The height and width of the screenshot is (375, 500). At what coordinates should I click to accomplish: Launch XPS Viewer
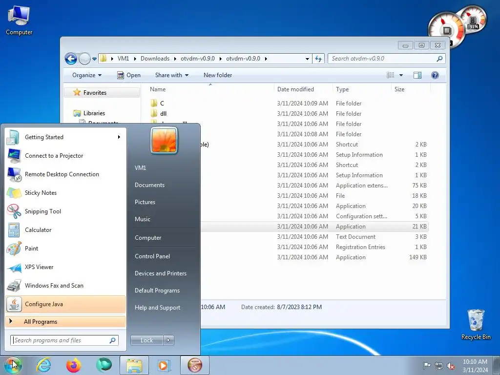point(65,267)
